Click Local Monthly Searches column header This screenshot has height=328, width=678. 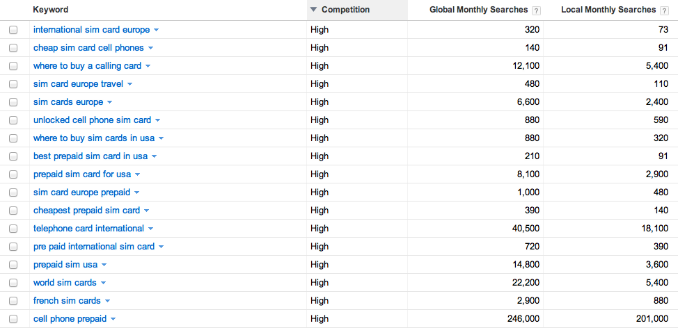pos(608,10)
